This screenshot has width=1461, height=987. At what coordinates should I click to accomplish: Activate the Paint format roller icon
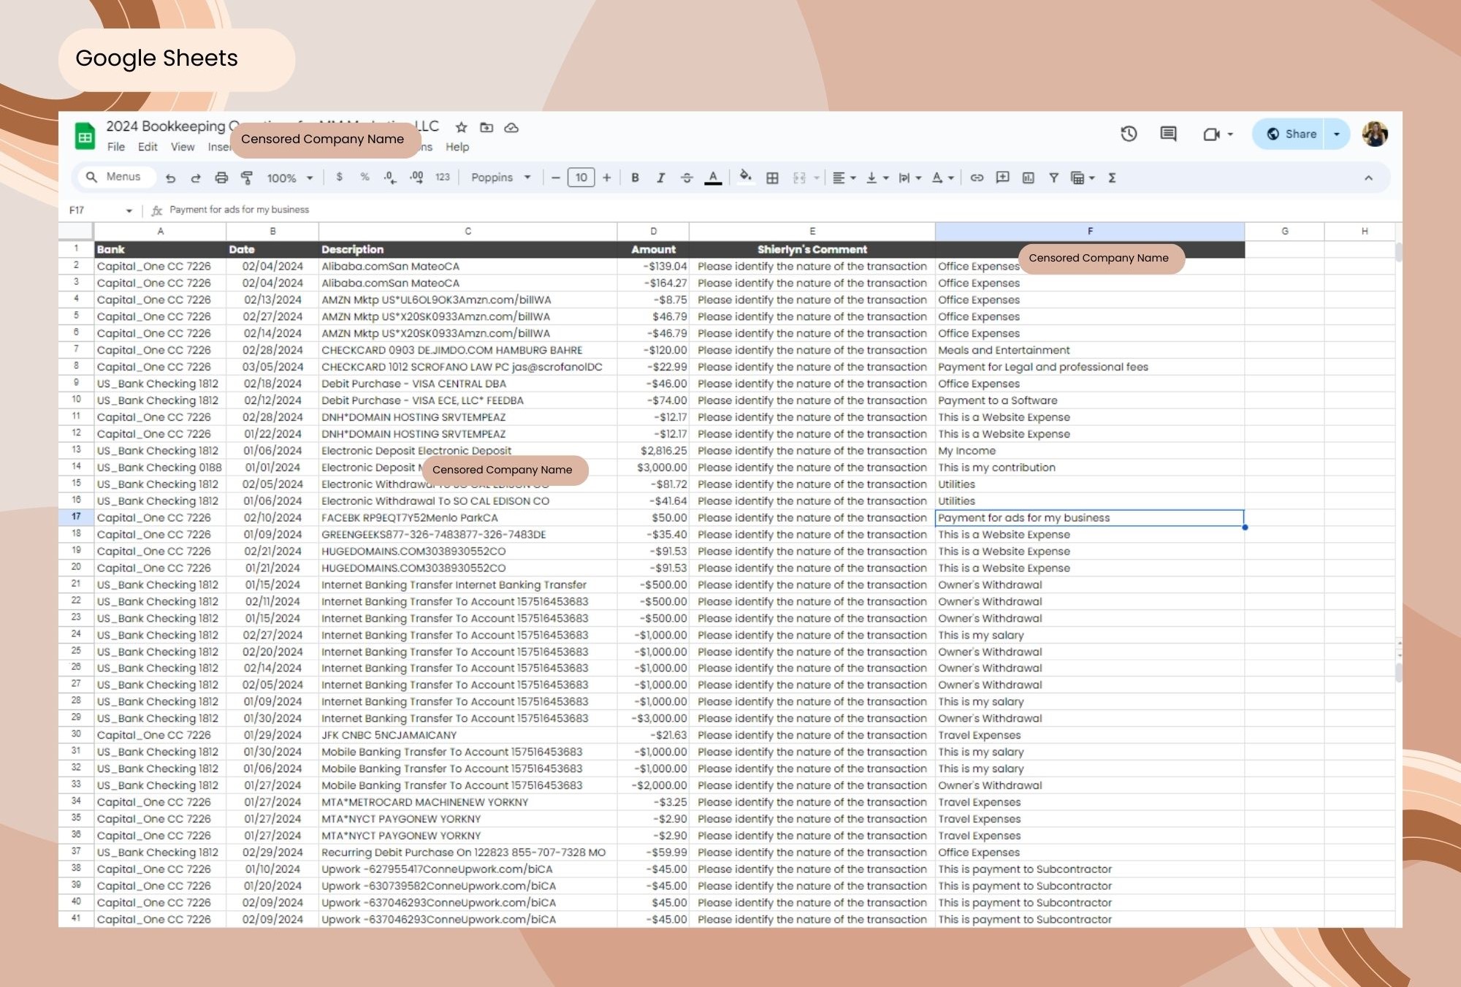247,178
